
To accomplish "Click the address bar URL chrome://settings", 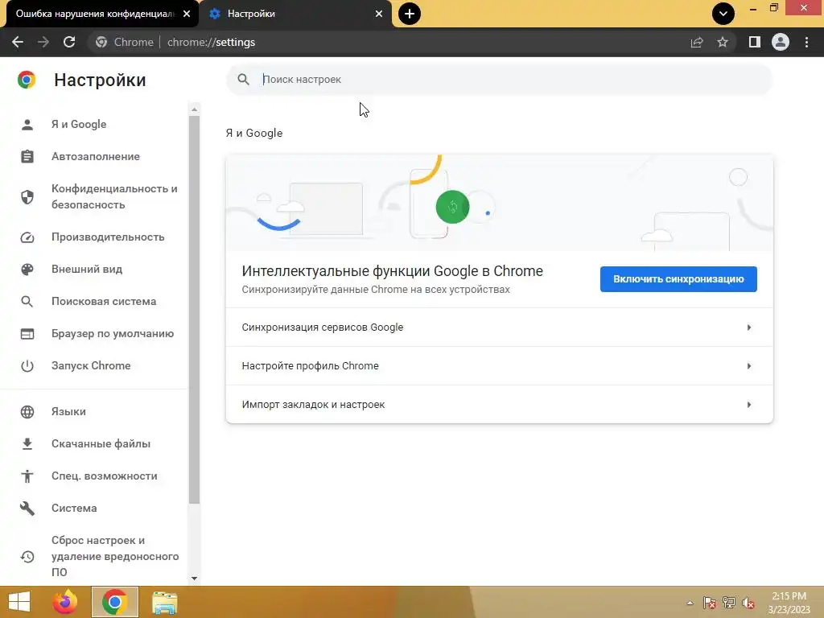I will coord(211,42).
